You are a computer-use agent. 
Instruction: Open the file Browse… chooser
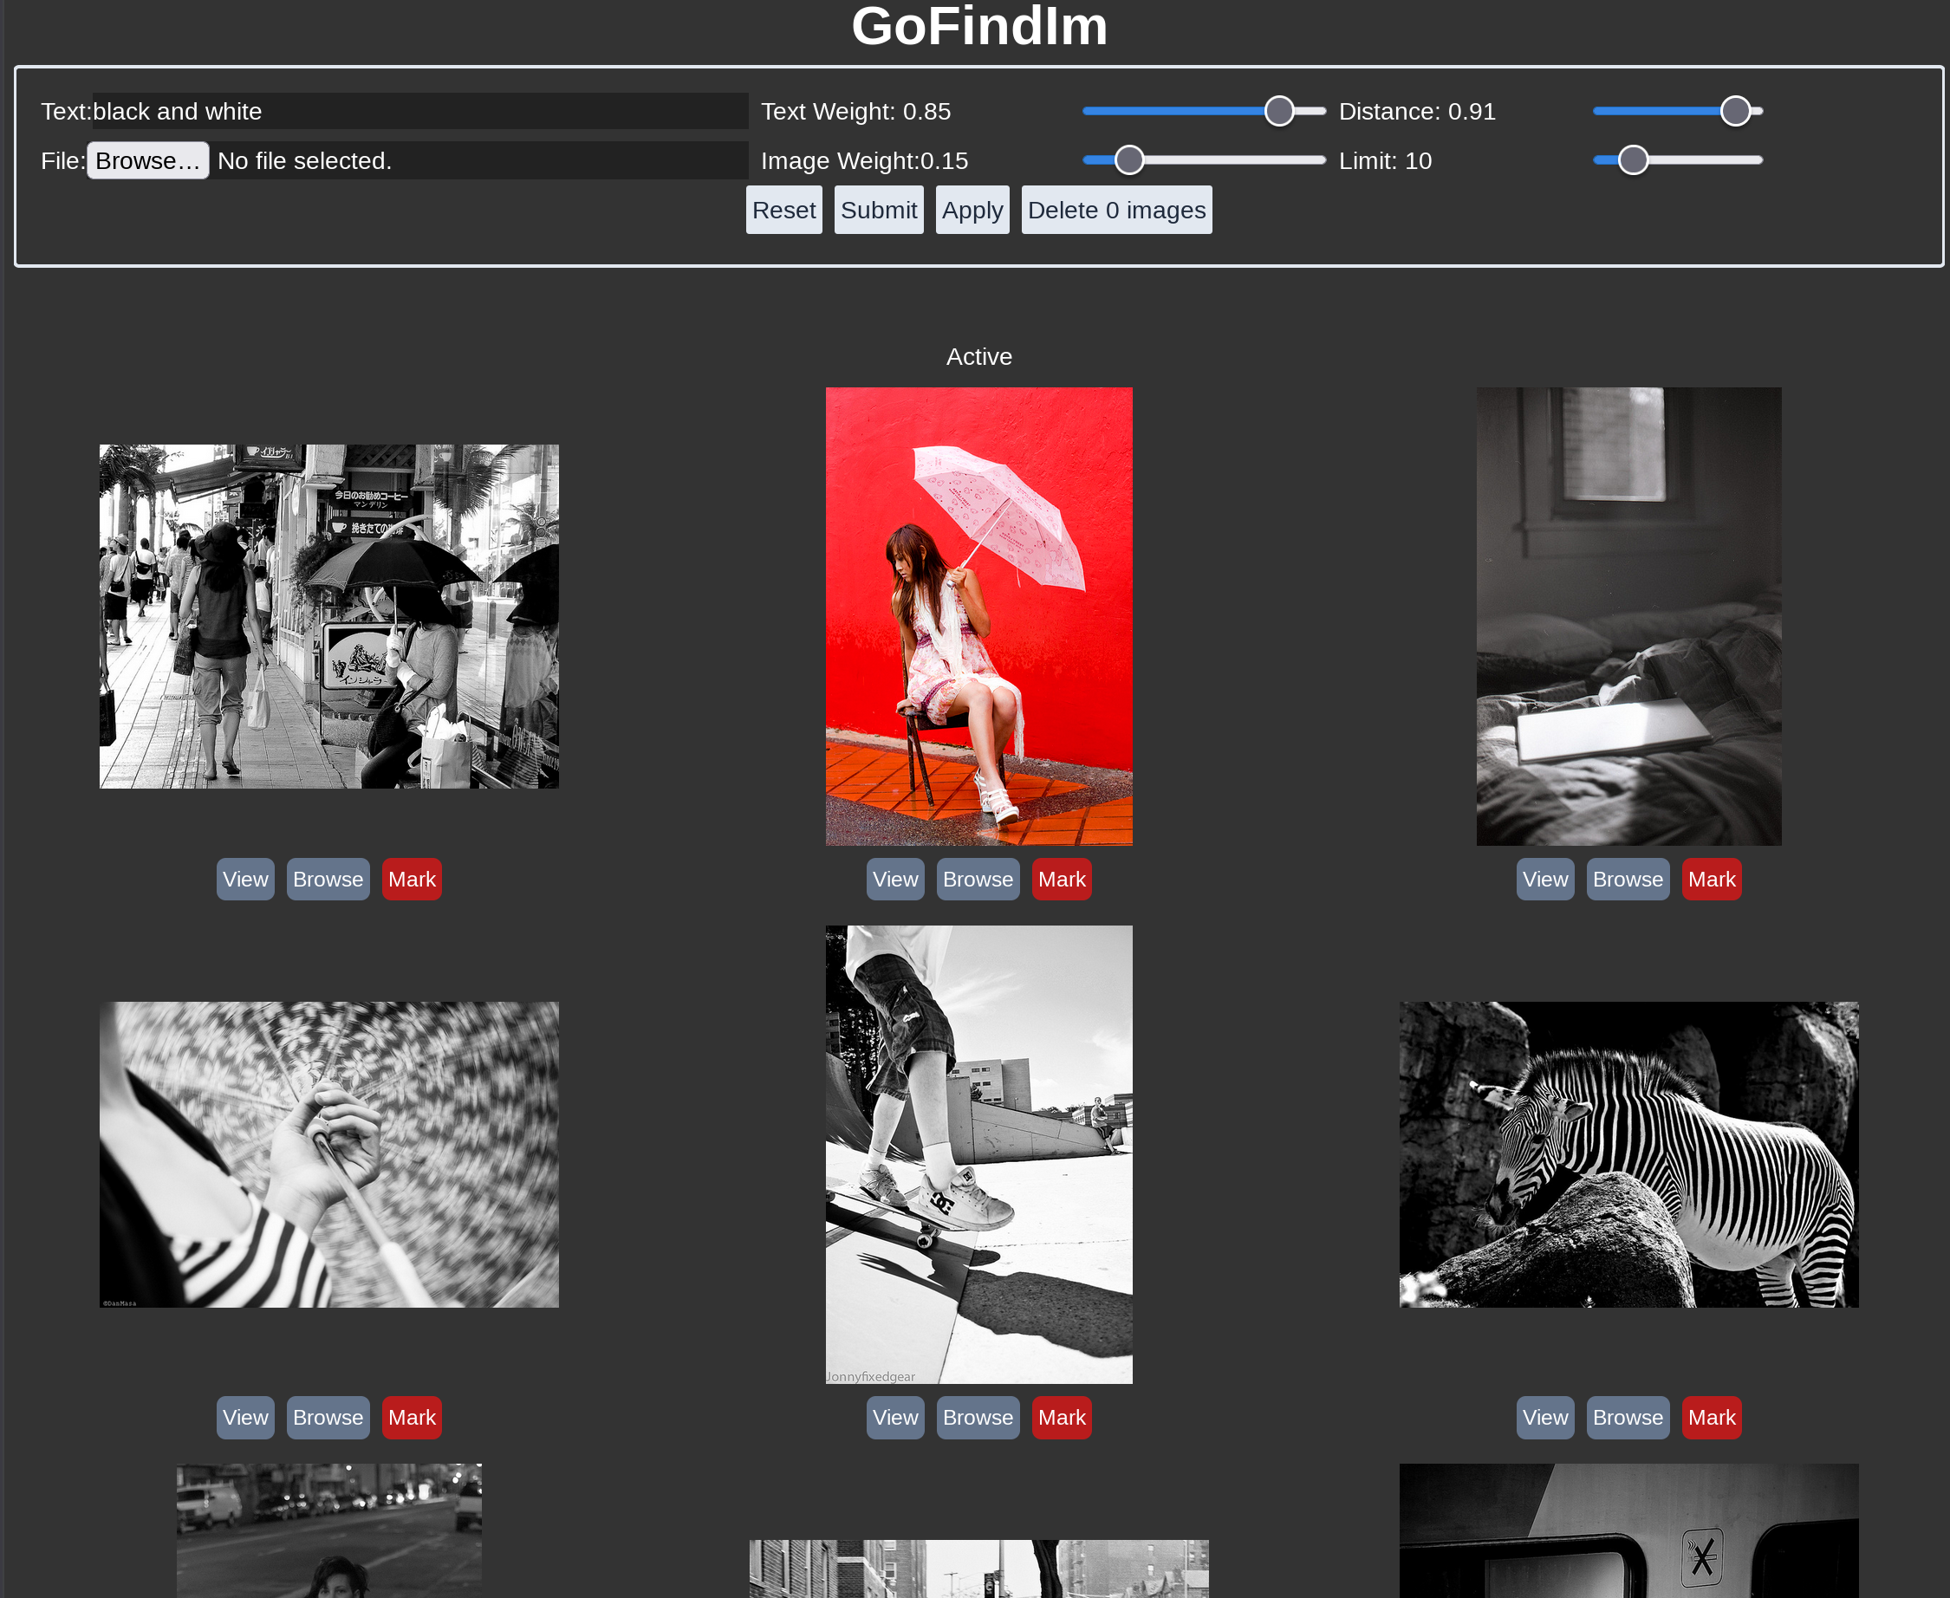[148, 161]
